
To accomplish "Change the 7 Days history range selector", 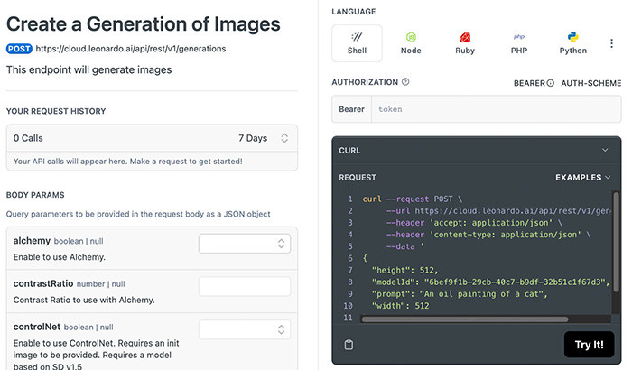I will 264,138.
